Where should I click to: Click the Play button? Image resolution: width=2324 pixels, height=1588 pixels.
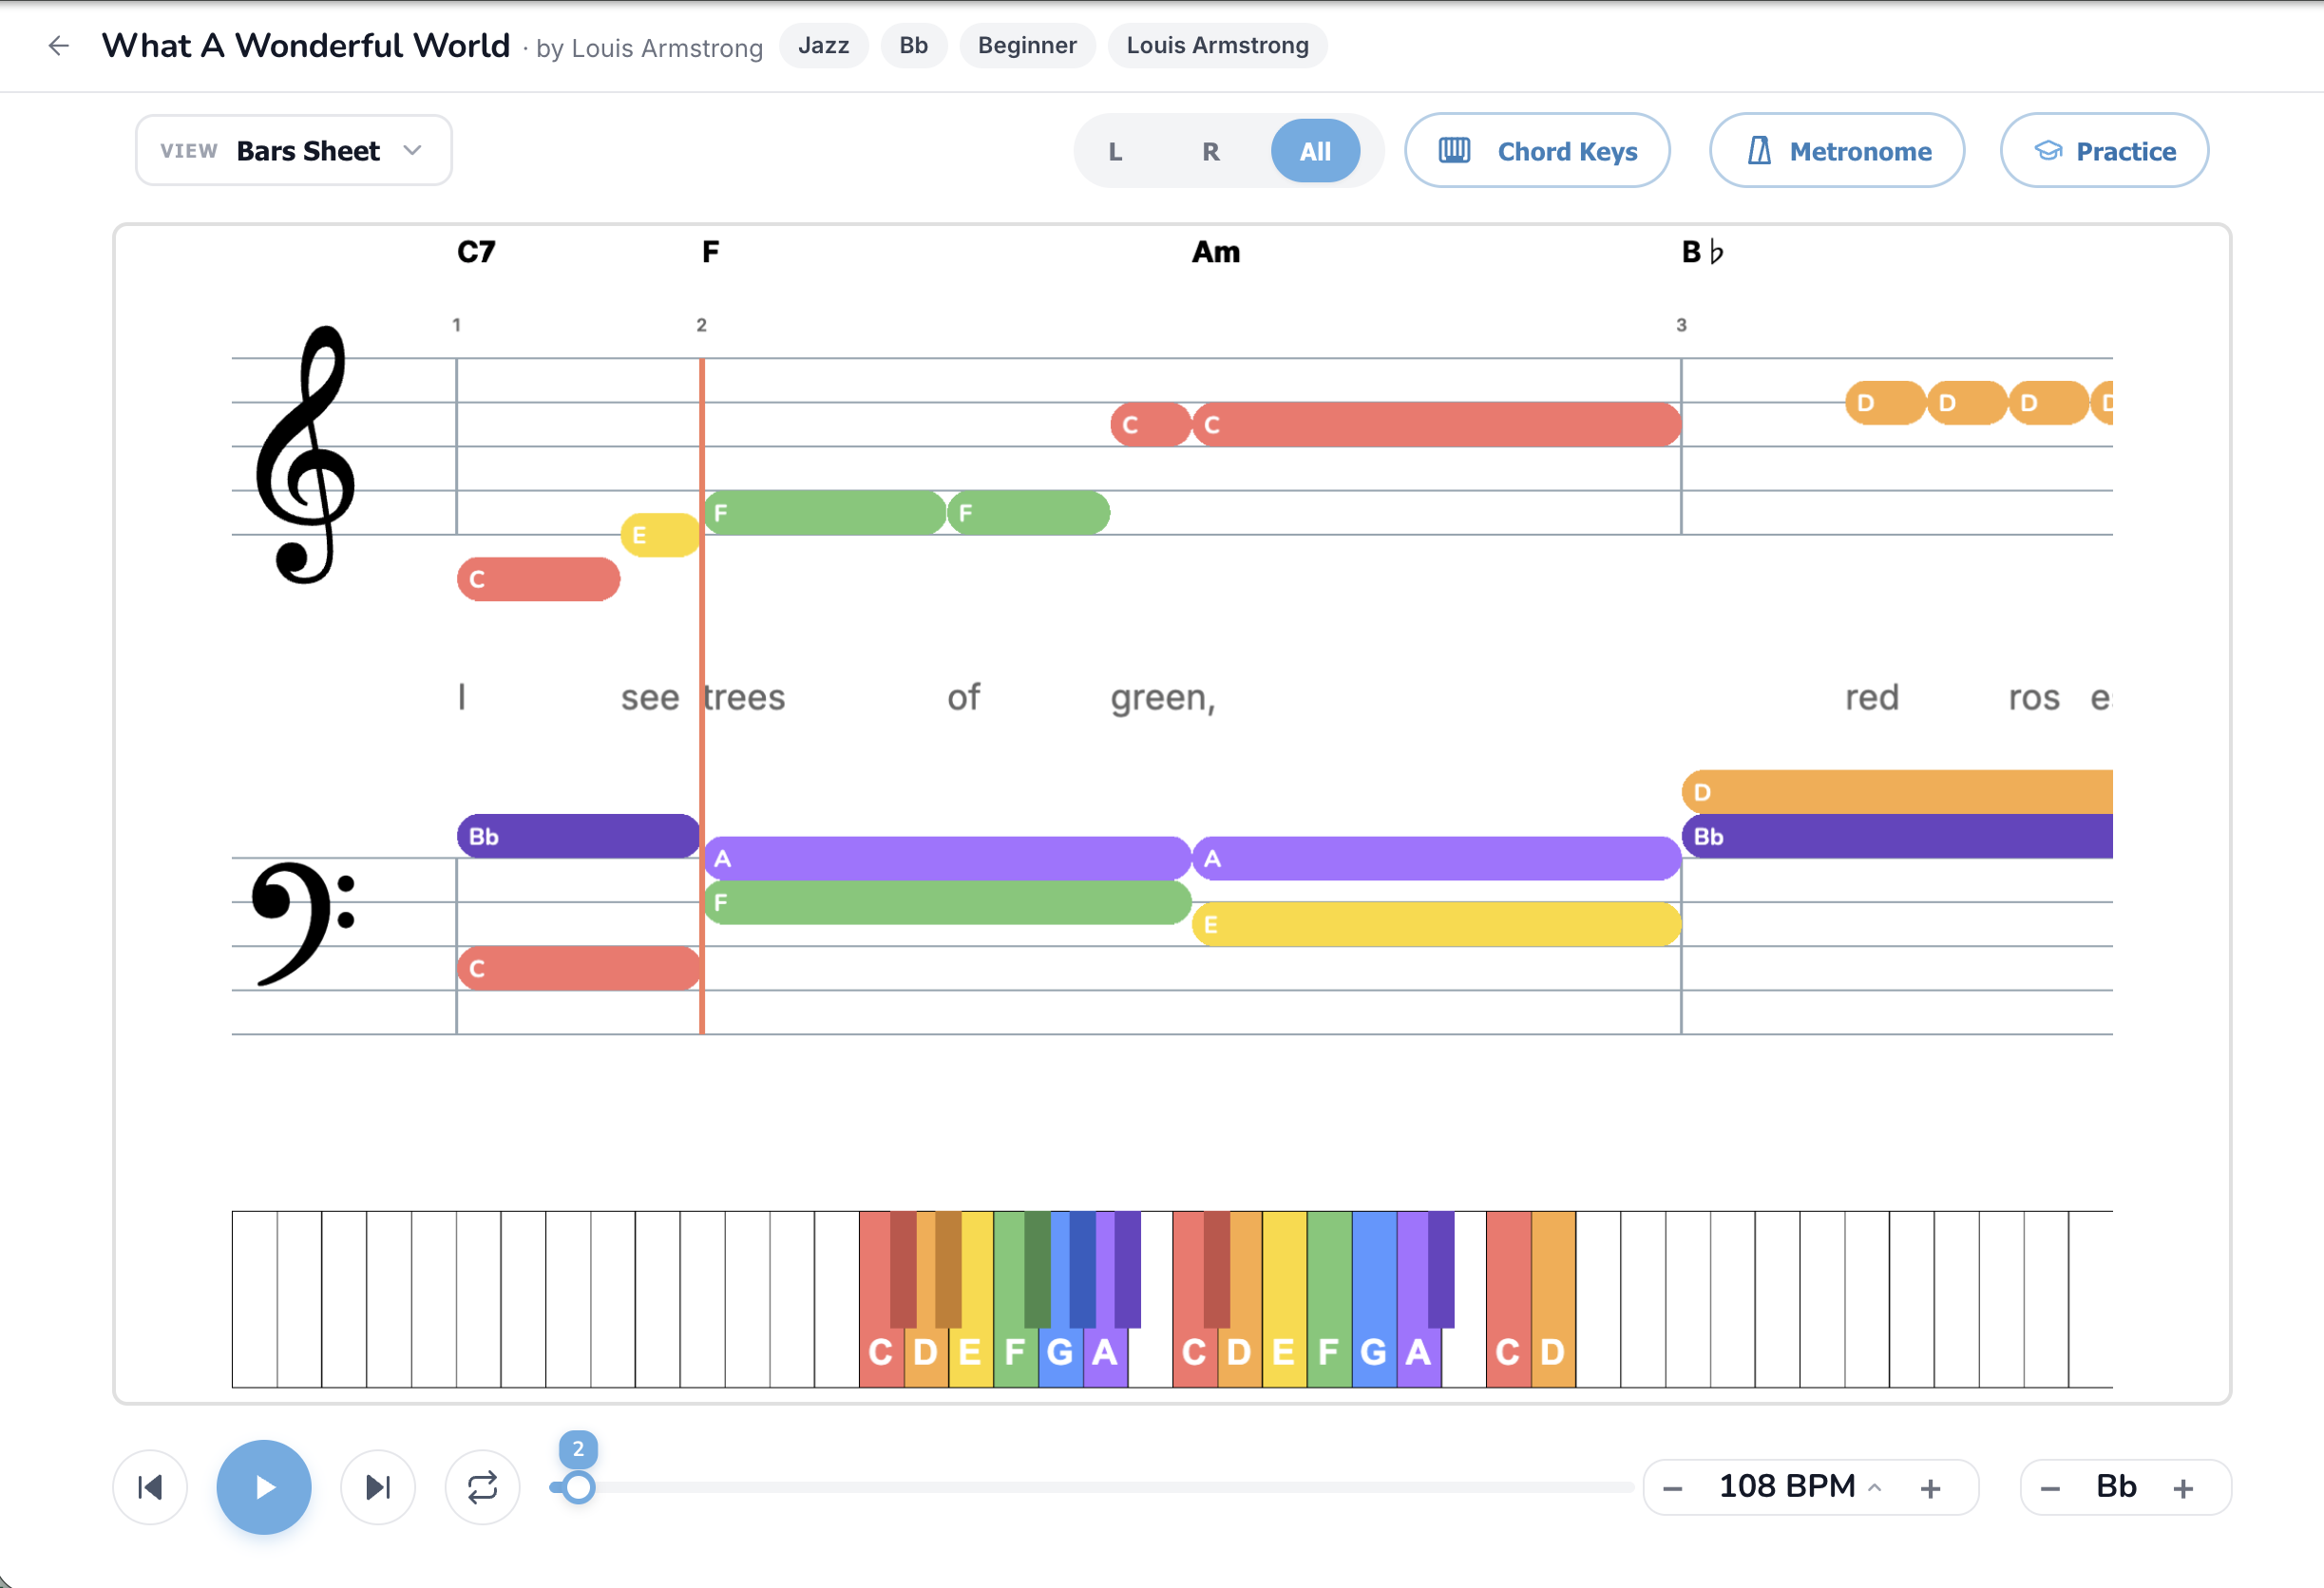[264, 1487]
